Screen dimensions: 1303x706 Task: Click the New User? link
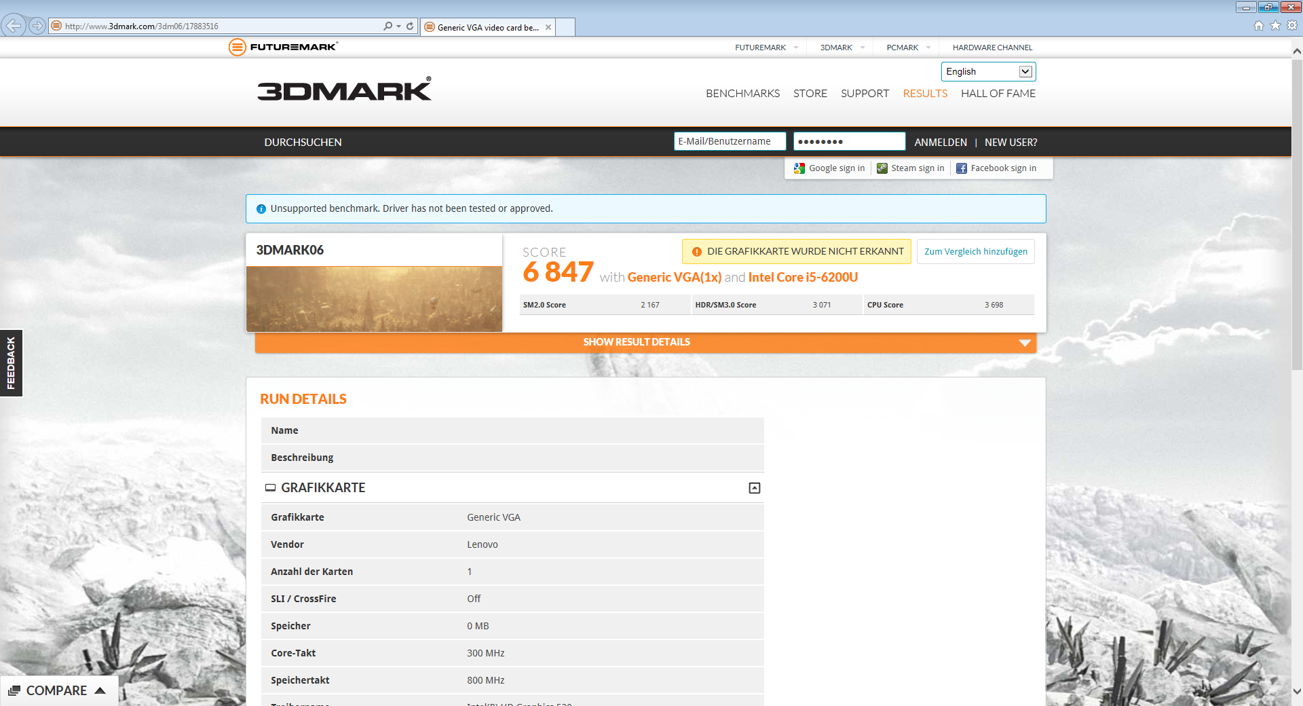1011,143
